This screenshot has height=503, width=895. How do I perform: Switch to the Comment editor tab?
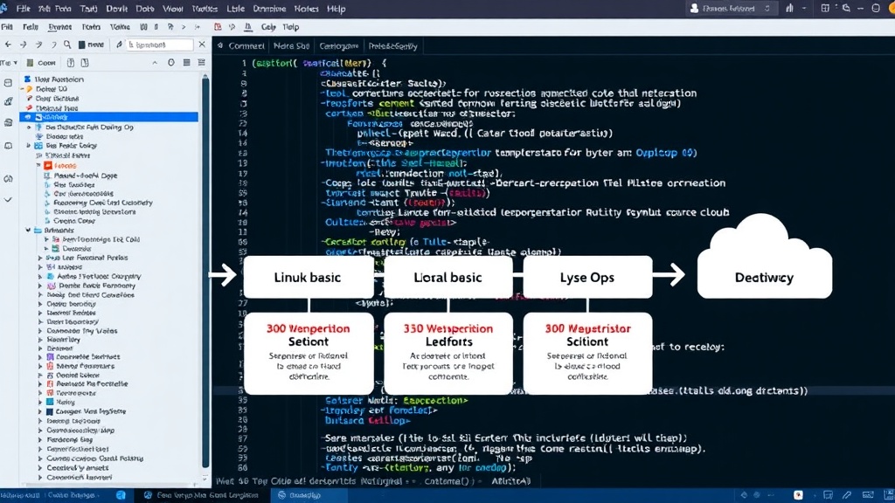click(x=246, y=45)
